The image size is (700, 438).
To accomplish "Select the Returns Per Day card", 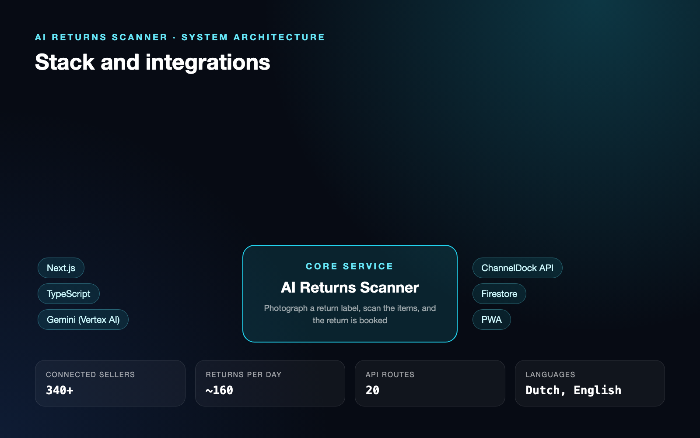I will tap(270, 383).
